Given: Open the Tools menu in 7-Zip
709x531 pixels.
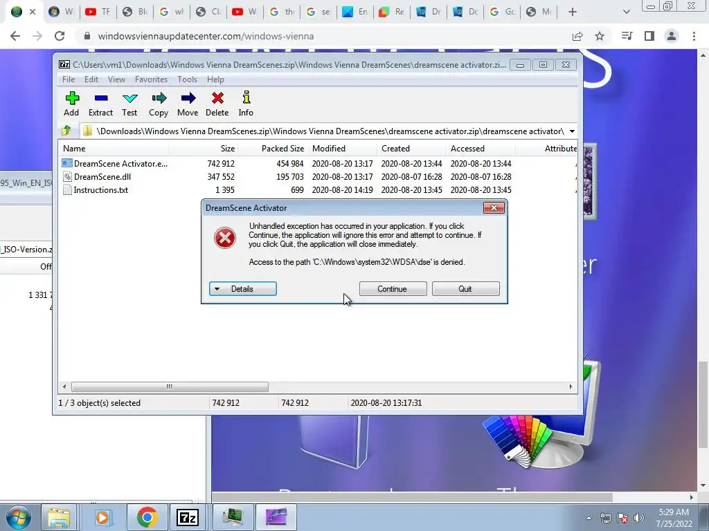Looking at the screenshot, I should coord(187,80).
